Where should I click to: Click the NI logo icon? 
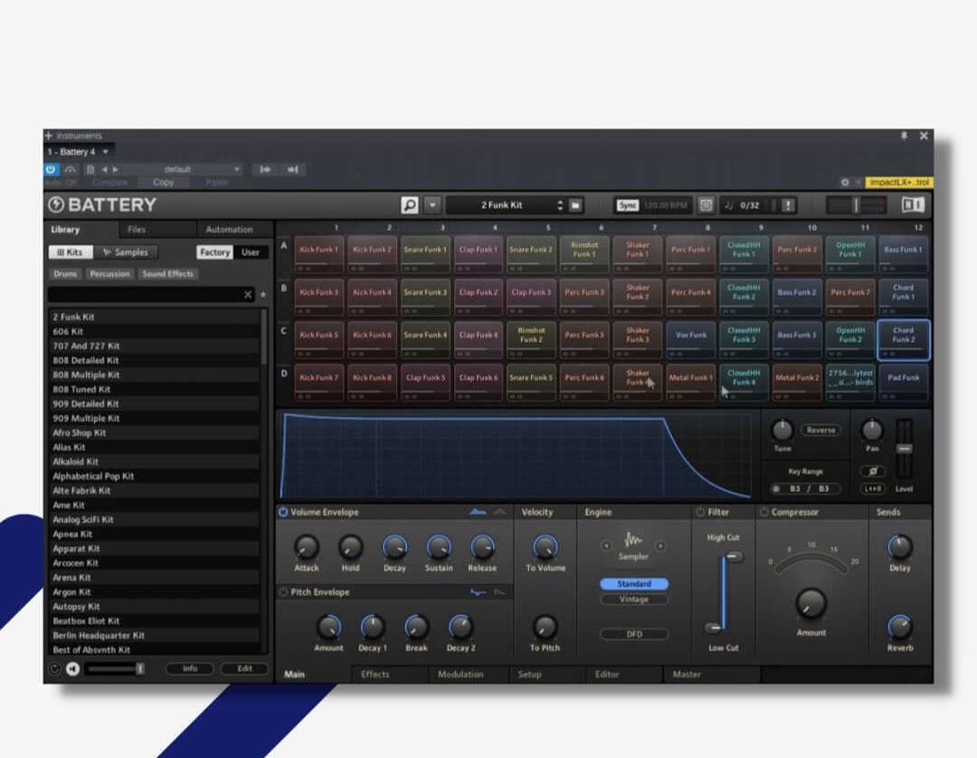(912, 205)
